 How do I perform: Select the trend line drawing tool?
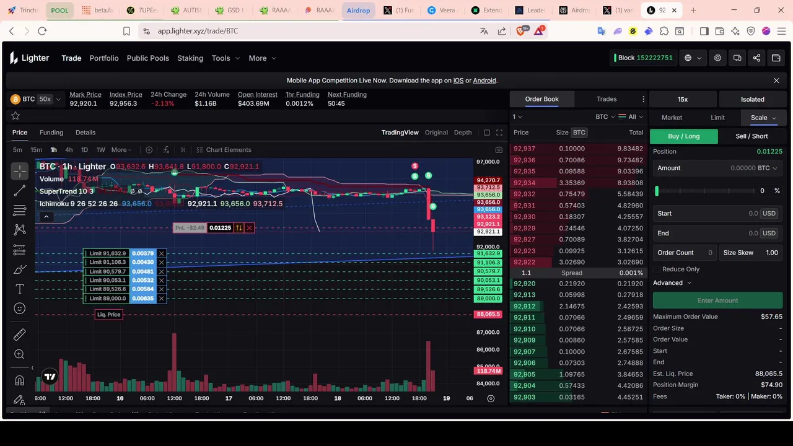click(19, 191)
